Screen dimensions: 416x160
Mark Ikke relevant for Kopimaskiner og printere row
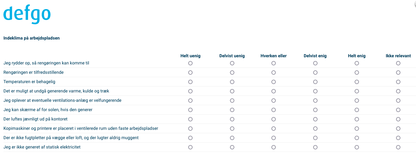tap(398, 129)
